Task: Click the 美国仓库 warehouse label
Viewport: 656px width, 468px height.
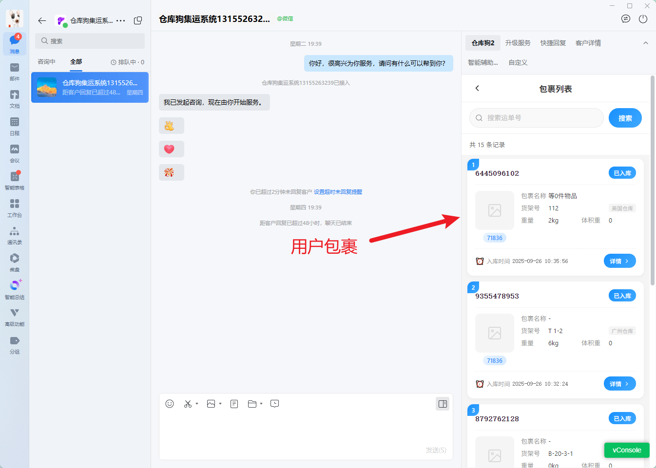Action: 622,208
